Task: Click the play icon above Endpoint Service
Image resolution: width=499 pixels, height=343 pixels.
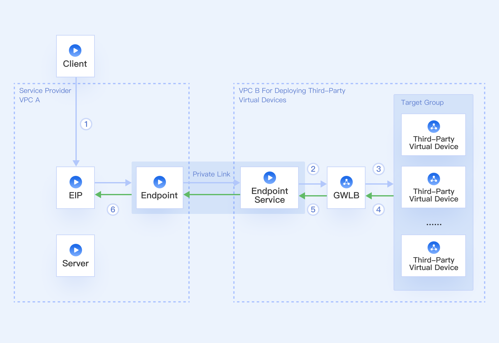Action: (x=270, y=178)
